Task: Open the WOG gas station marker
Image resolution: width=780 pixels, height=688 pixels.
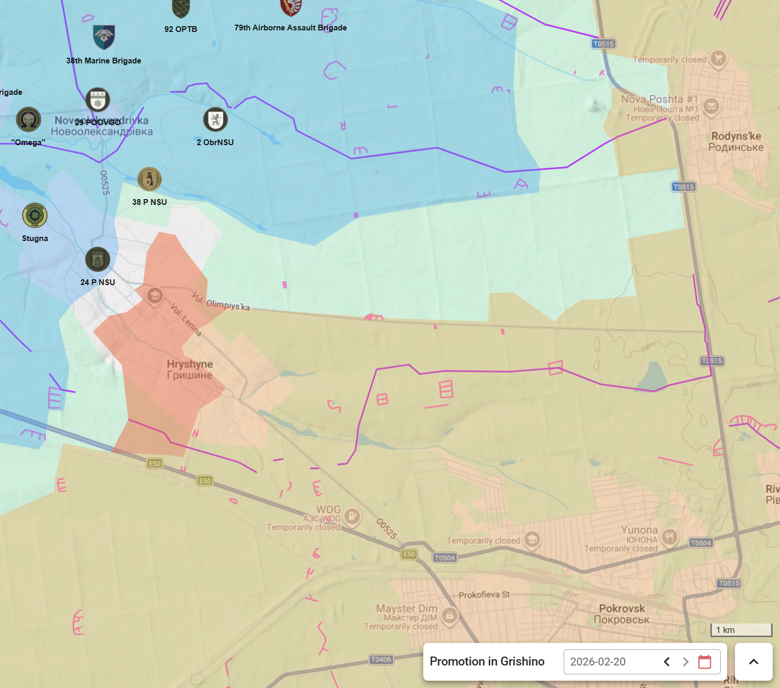Action: [352, 517]
